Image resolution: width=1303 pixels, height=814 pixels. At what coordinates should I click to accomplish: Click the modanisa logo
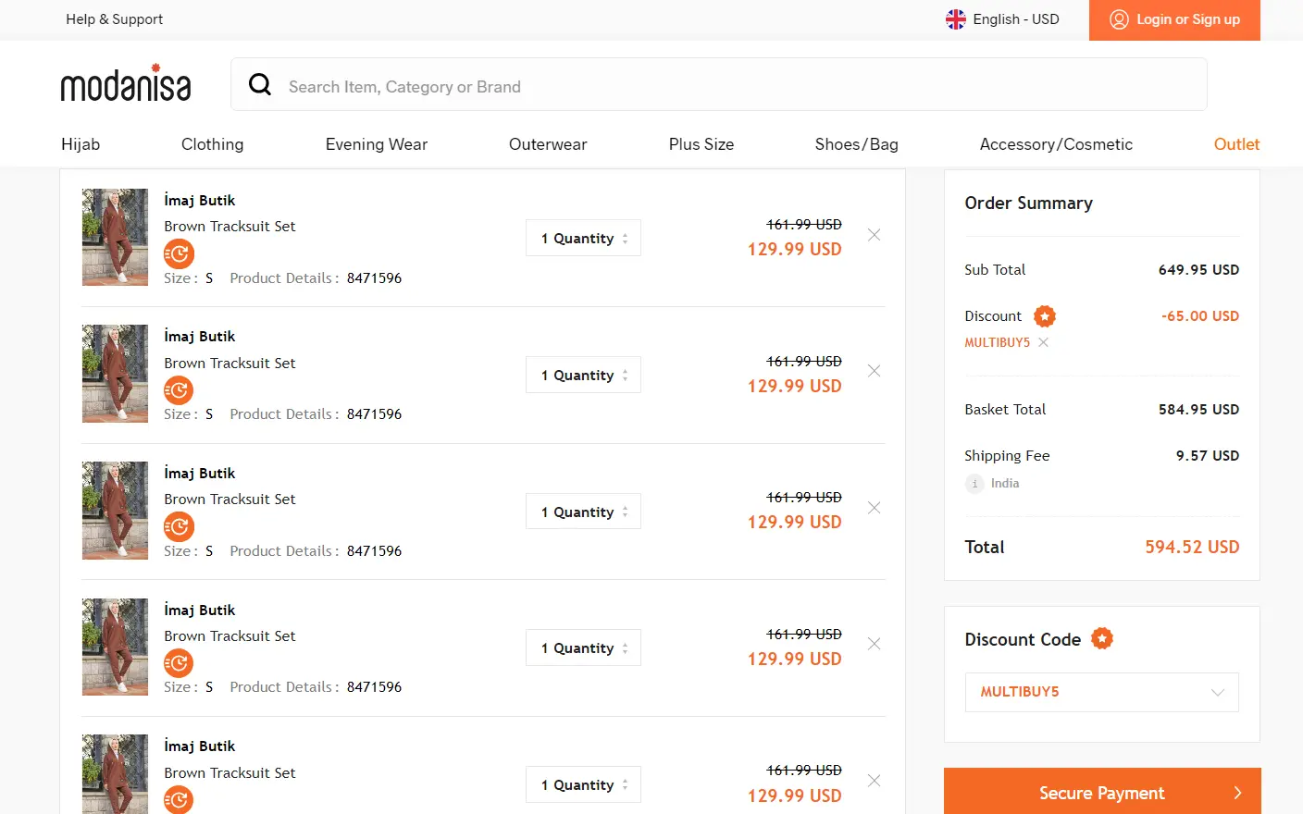tap(126, 83)
